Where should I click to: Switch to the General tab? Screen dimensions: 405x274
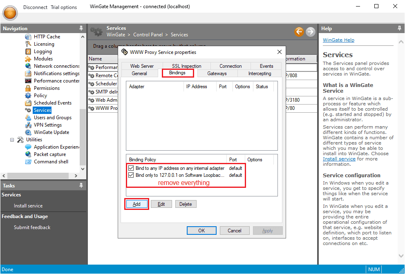click(x=139, y=74)
